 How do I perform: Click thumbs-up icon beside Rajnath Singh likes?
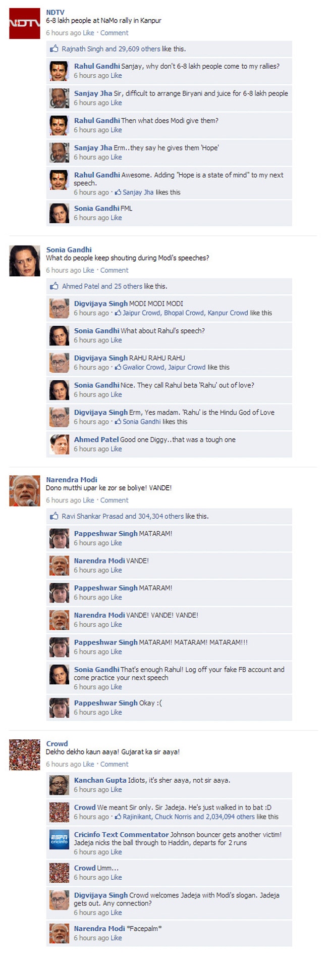click(54, 49)
